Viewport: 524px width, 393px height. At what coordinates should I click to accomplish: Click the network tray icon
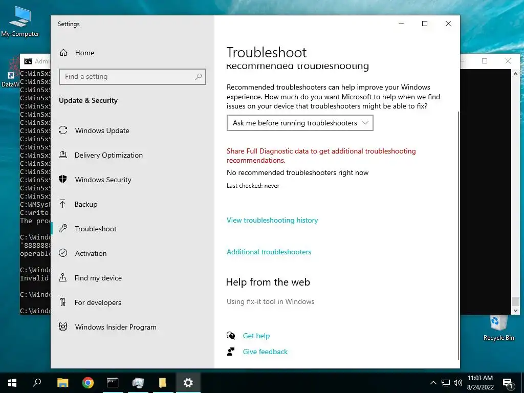446,383
